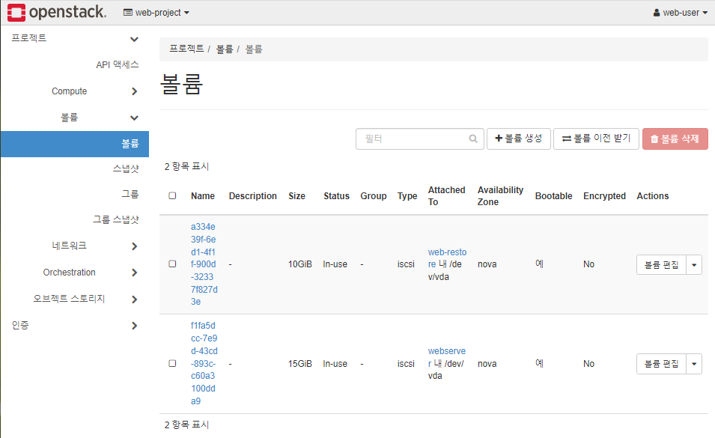
Task: Open API 액세스 in the sidebar
Action: click(118, 64)
